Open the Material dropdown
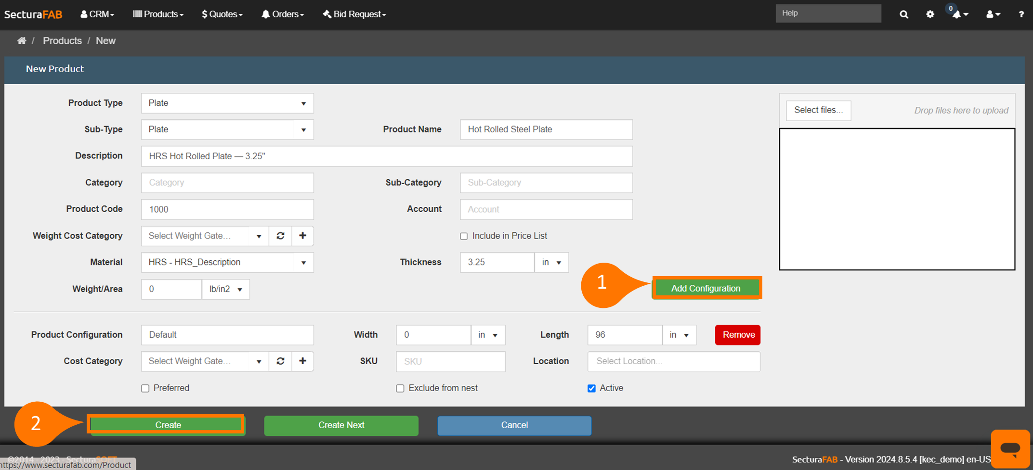This screenshot has height=470, width=1033. point(227,263)
